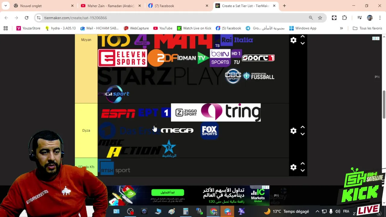This screenshot has width=386, height=217.
Task: Open Telegram from the taskbar
Action: click(227, 211)
